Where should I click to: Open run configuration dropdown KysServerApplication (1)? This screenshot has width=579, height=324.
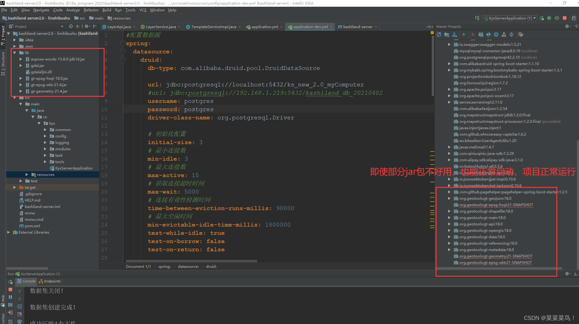[509, 18]
